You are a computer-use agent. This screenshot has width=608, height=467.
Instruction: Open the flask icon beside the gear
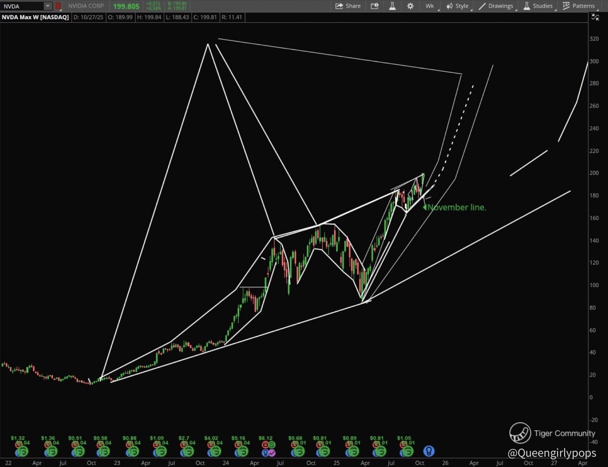tap(392, 6)
